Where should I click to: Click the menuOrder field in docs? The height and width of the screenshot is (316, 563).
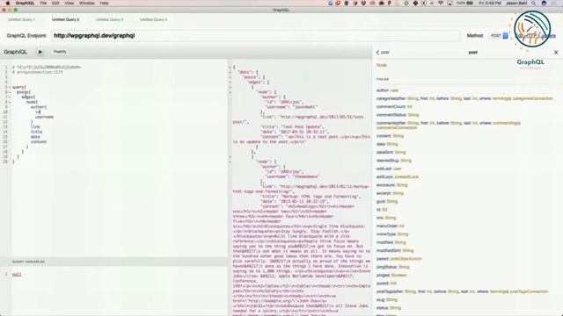(387, 226)
